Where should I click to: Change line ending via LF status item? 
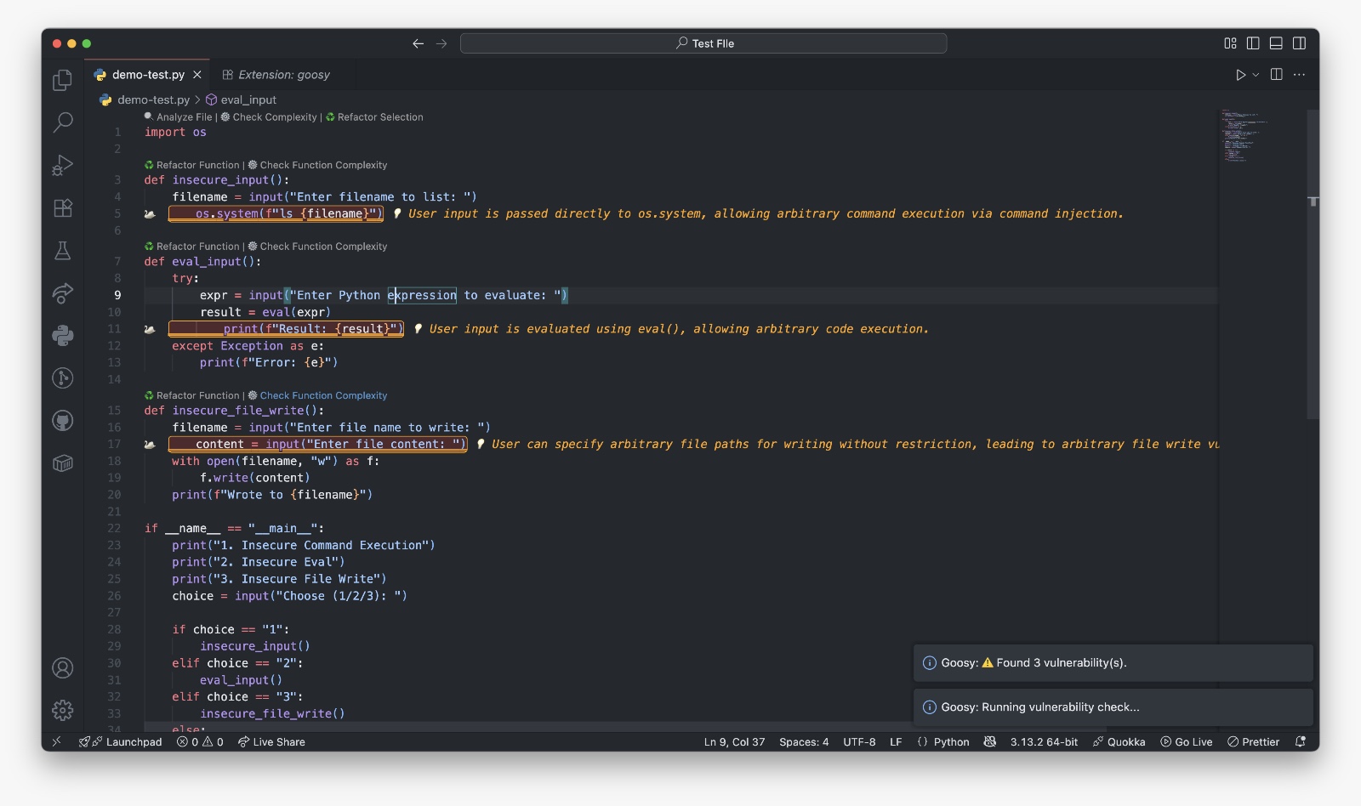tap(896, 741)
